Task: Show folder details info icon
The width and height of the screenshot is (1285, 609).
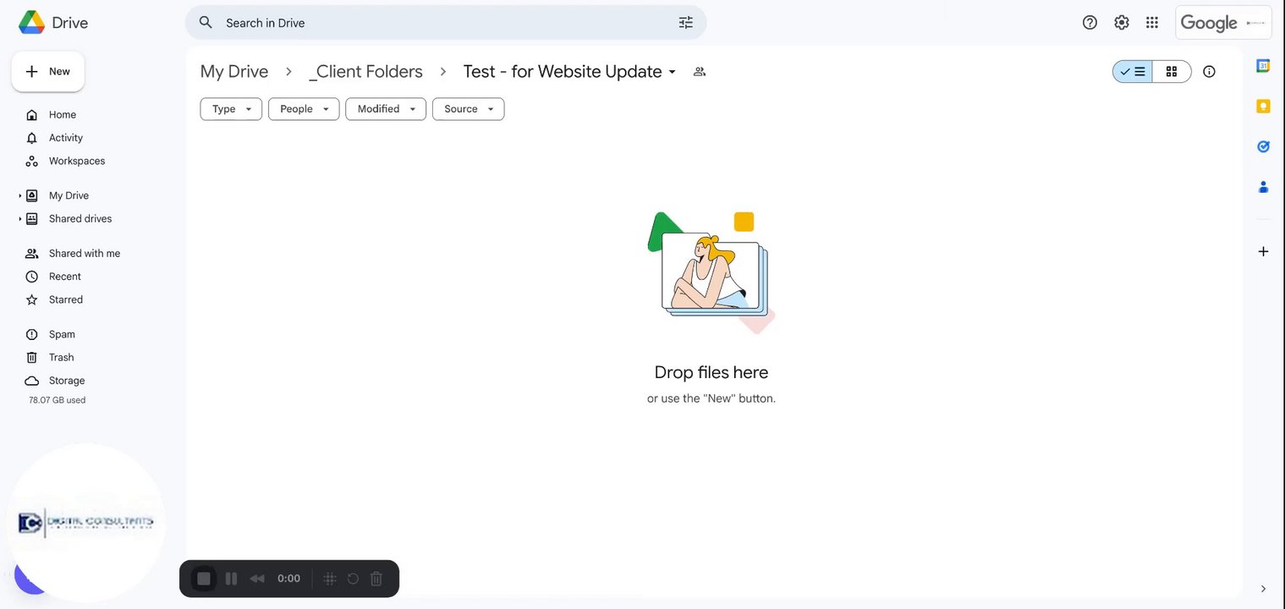Action: click(1209, 72)
